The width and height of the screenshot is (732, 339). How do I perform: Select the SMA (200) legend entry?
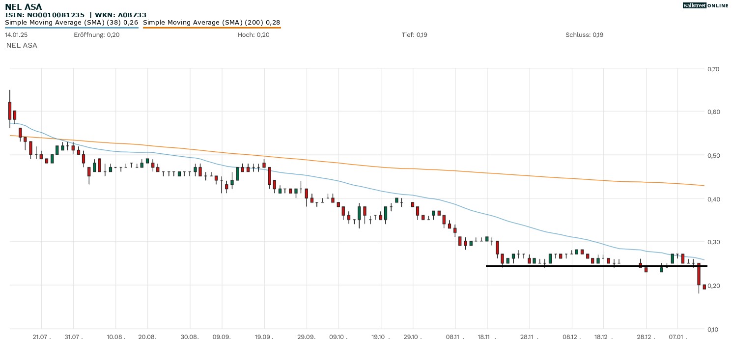tap(211, 22)
